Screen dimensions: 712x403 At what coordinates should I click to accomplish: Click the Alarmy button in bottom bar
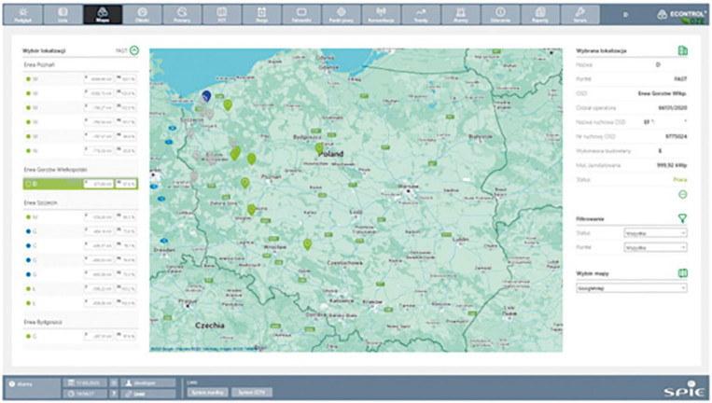coord(32,384)
